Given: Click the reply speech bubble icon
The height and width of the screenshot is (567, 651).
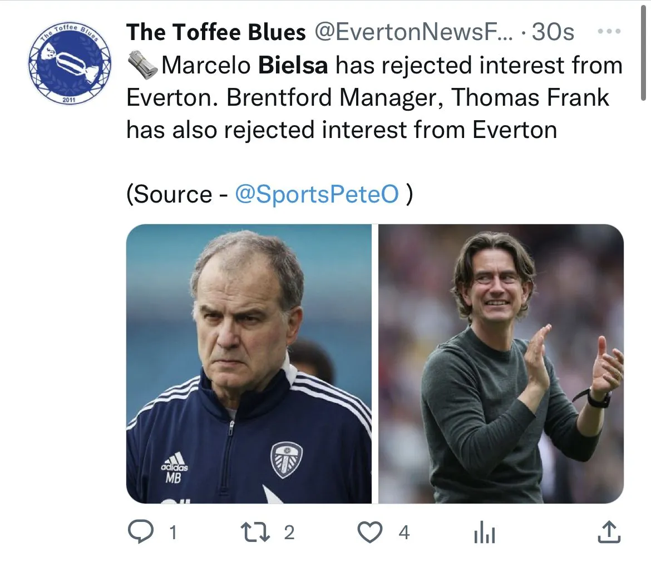Looking at the screenshot, I should click(x=141, y=533).
